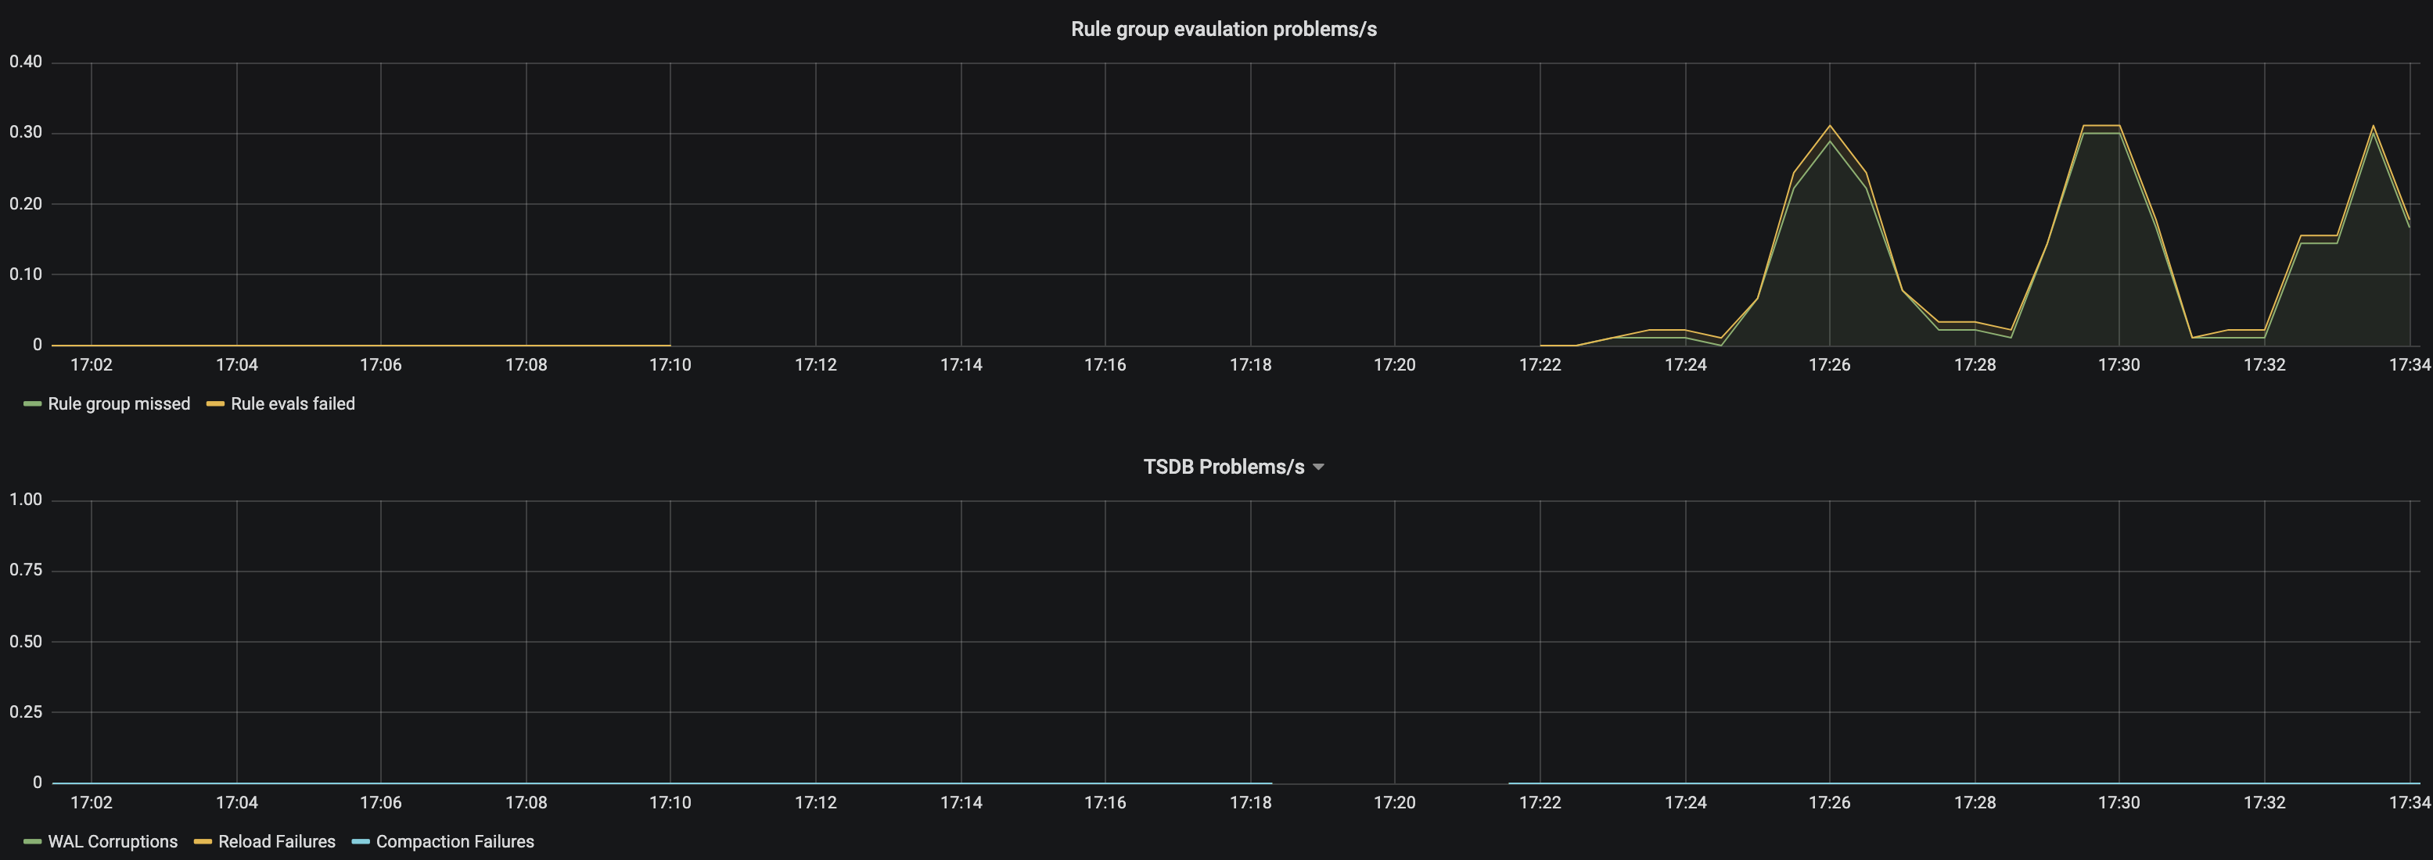The image size is (2433, 860).
Task: Click the yellow Rule evals failed color swatch
Action: point(215,404)
